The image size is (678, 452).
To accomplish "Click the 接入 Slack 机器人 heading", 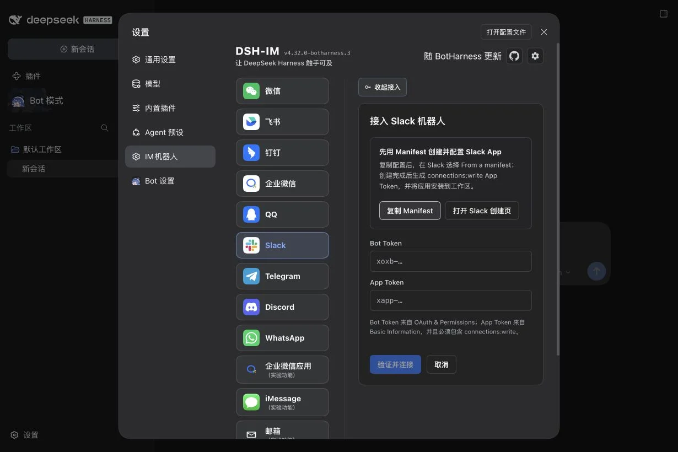I will (x=407, y=121).
